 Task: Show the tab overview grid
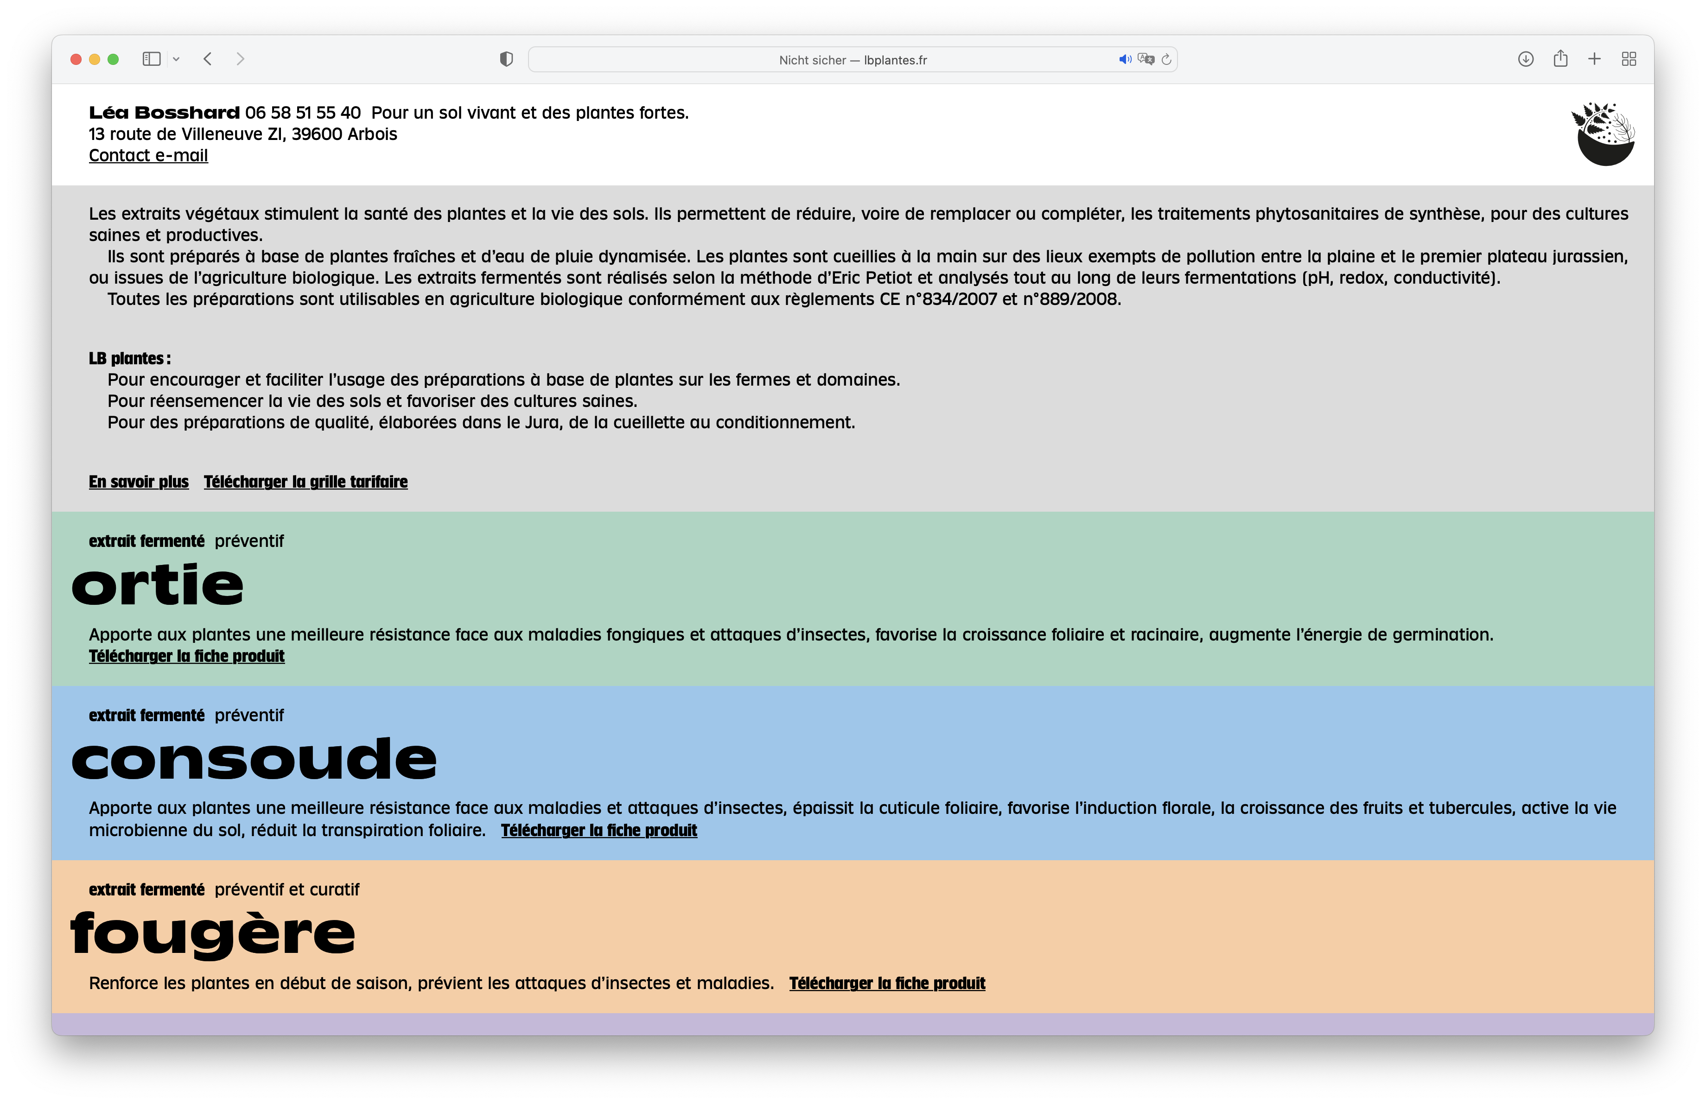[1629, 59]
